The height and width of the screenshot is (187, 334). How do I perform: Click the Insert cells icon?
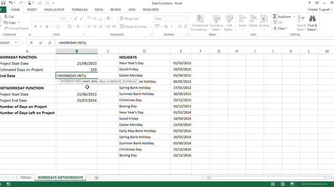(x=242, y=19)
